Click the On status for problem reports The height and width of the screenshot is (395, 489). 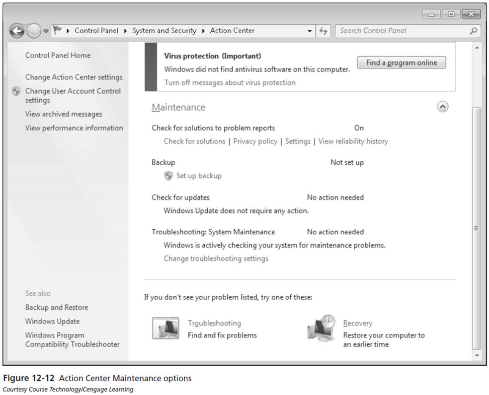pyautogui.click(x=359, y=128)
